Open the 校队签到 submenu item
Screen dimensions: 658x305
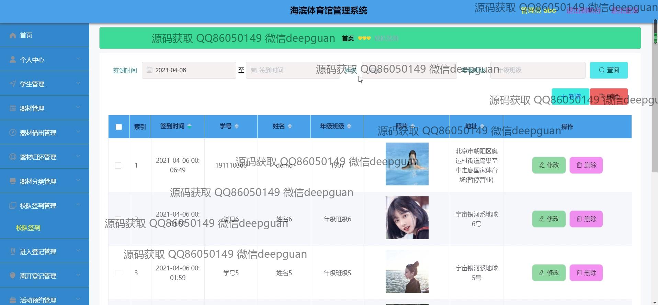(28, 228)
